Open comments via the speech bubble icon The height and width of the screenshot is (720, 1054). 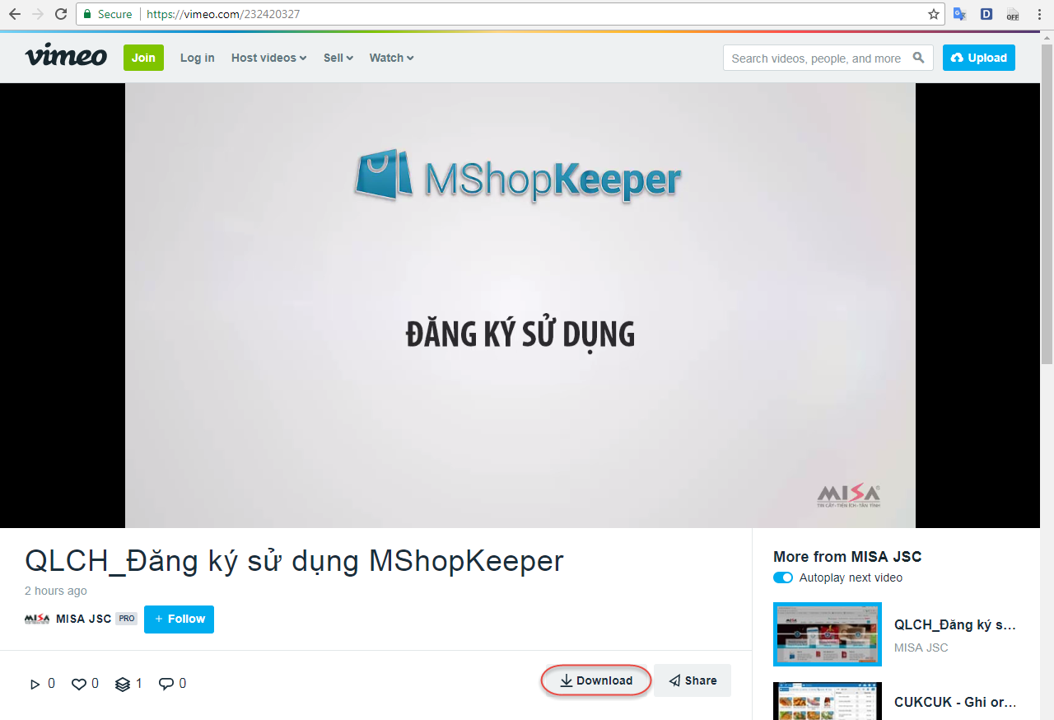pyautogui.click(x=166, y=684)
